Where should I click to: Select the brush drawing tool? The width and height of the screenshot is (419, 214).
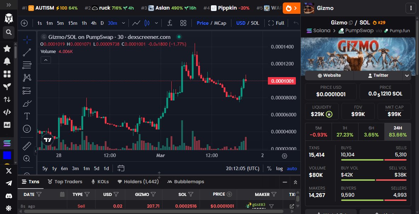tap(27, 103)
